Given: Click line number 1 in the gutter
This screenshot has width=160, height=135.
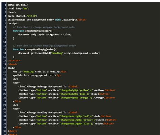Looking at the screenshot, I should (5, 5).
